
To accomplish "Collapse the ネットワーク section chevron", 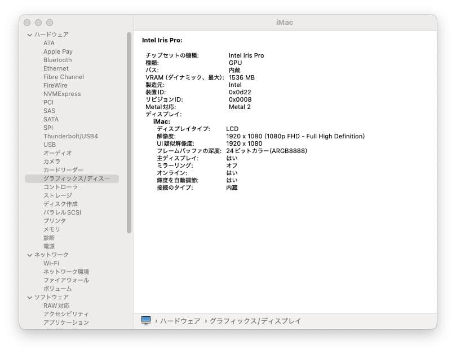I will [x=29, y=255].
